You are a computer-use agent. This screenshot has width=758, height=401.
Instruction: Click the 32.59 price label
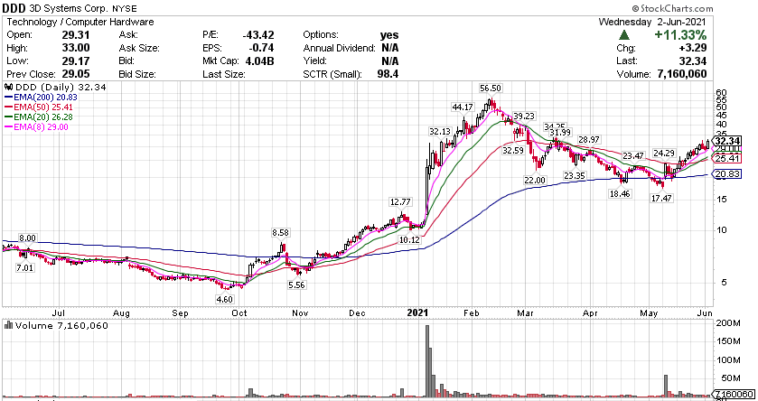[513, 150]
